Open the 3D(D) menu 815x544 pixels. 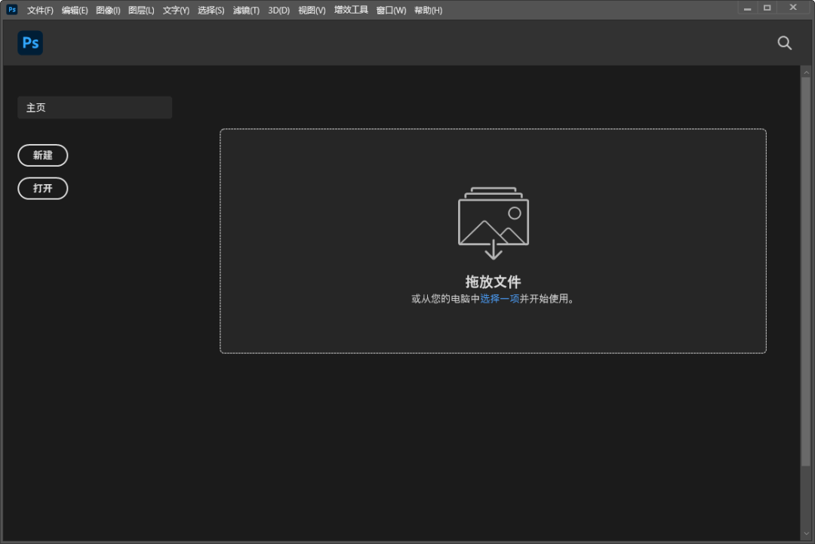tap(278, 11)
